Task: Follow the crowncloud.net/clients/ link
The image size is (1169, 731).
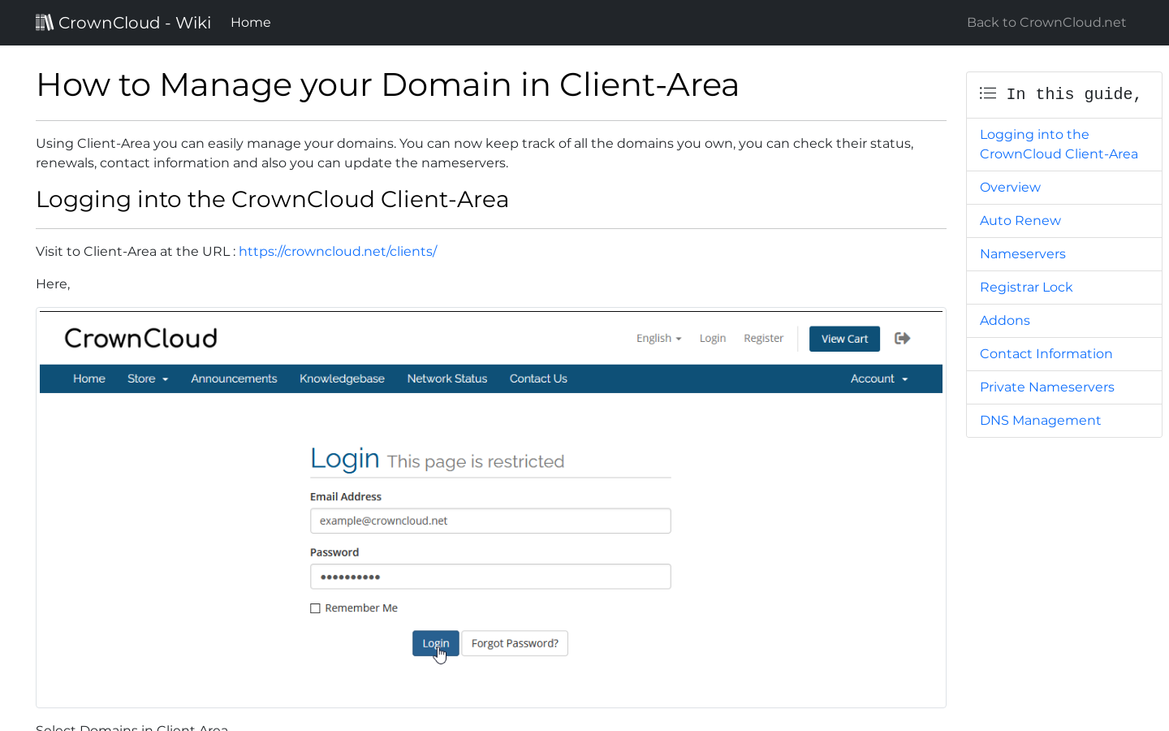Action: [338, 251]
